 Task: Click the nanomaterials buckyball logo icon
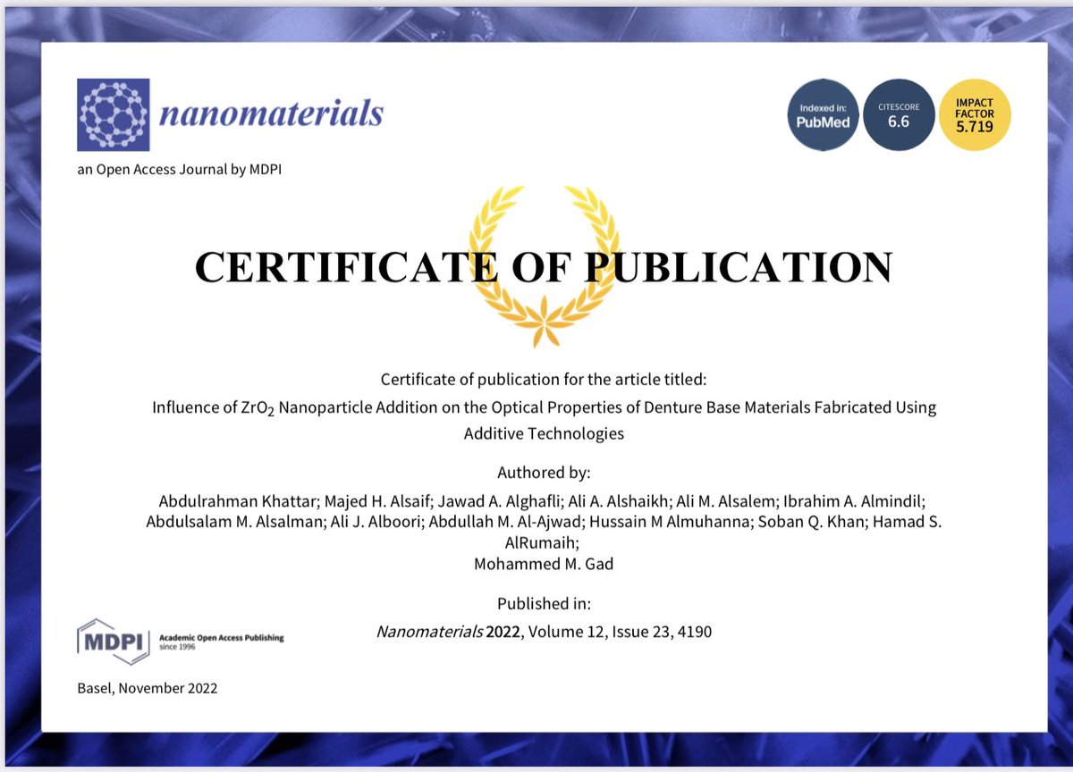(114, 113)
